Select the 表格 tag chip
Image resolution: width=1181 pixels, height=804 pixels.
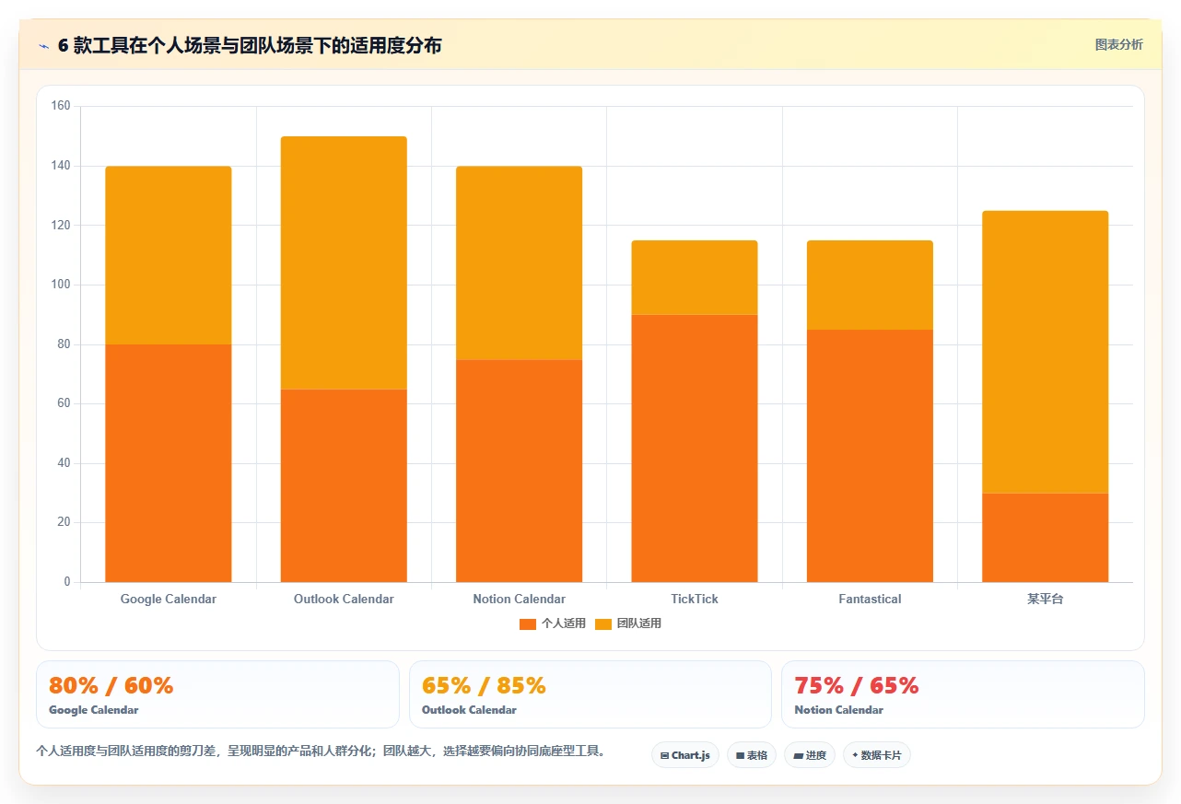coord(752,755)
